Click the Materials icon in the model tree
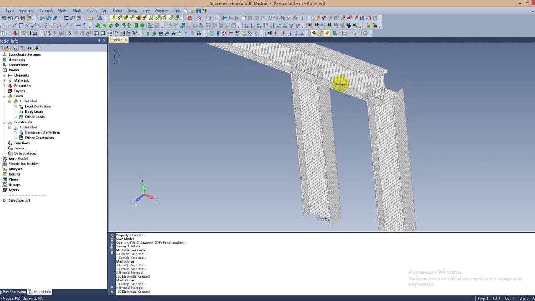Image resolution: width=535 pixels, height=301 pixels. (10, 80)
